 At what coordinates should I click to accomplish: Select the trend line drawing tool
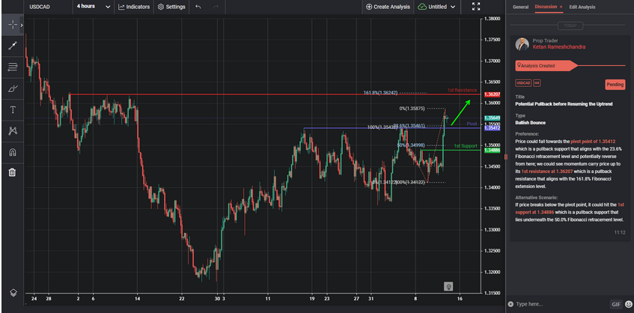(13, 46)
